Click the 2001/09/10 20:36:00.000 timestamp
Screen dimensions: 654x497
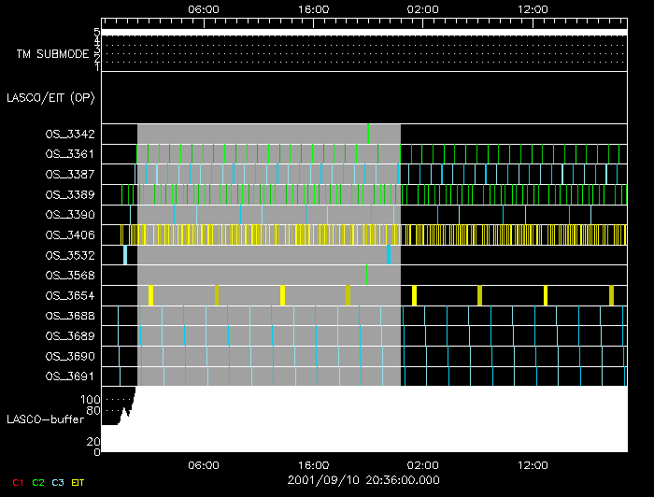pyautogui.click(x=363, y=480)
